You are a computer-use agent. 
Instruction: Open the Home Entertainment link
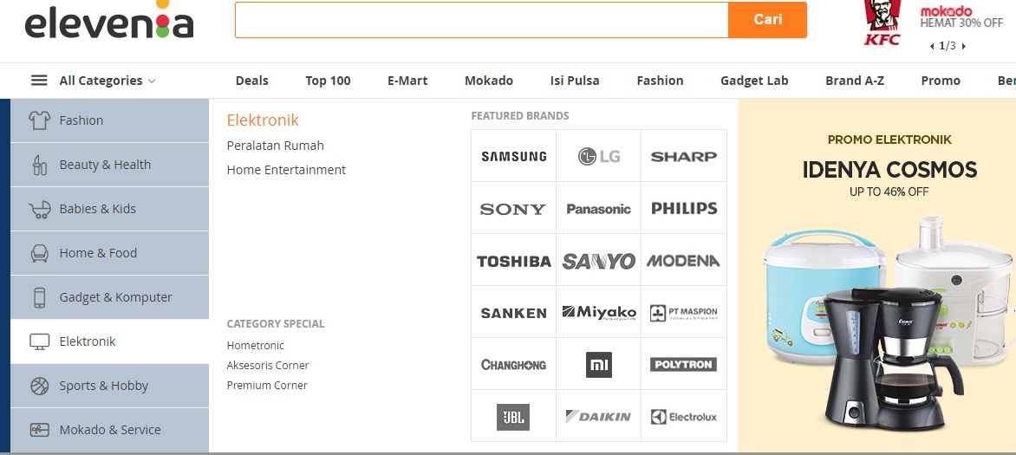286,170
